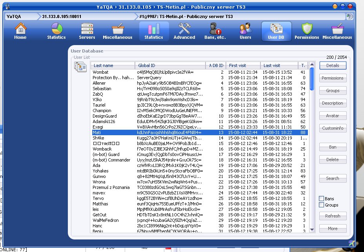Click the #1@9987 TS-Metin.pl breadcrumb segment
This screenshot has height=252, width=364.
[240, 16]
